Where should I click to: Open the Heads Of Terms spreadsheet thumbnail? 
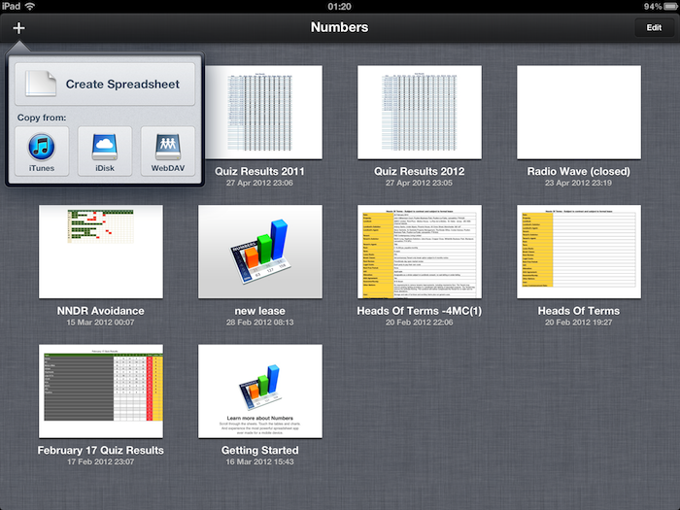579,252
